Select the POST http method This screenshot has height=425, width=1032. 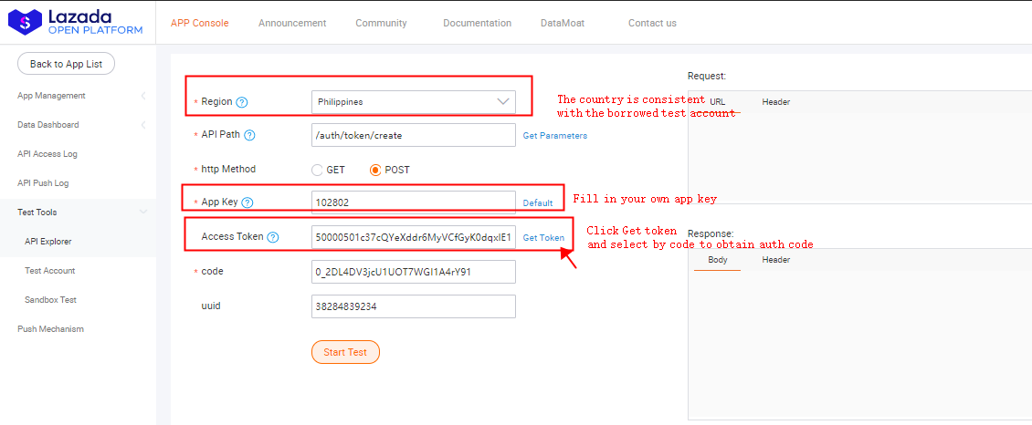375,170
